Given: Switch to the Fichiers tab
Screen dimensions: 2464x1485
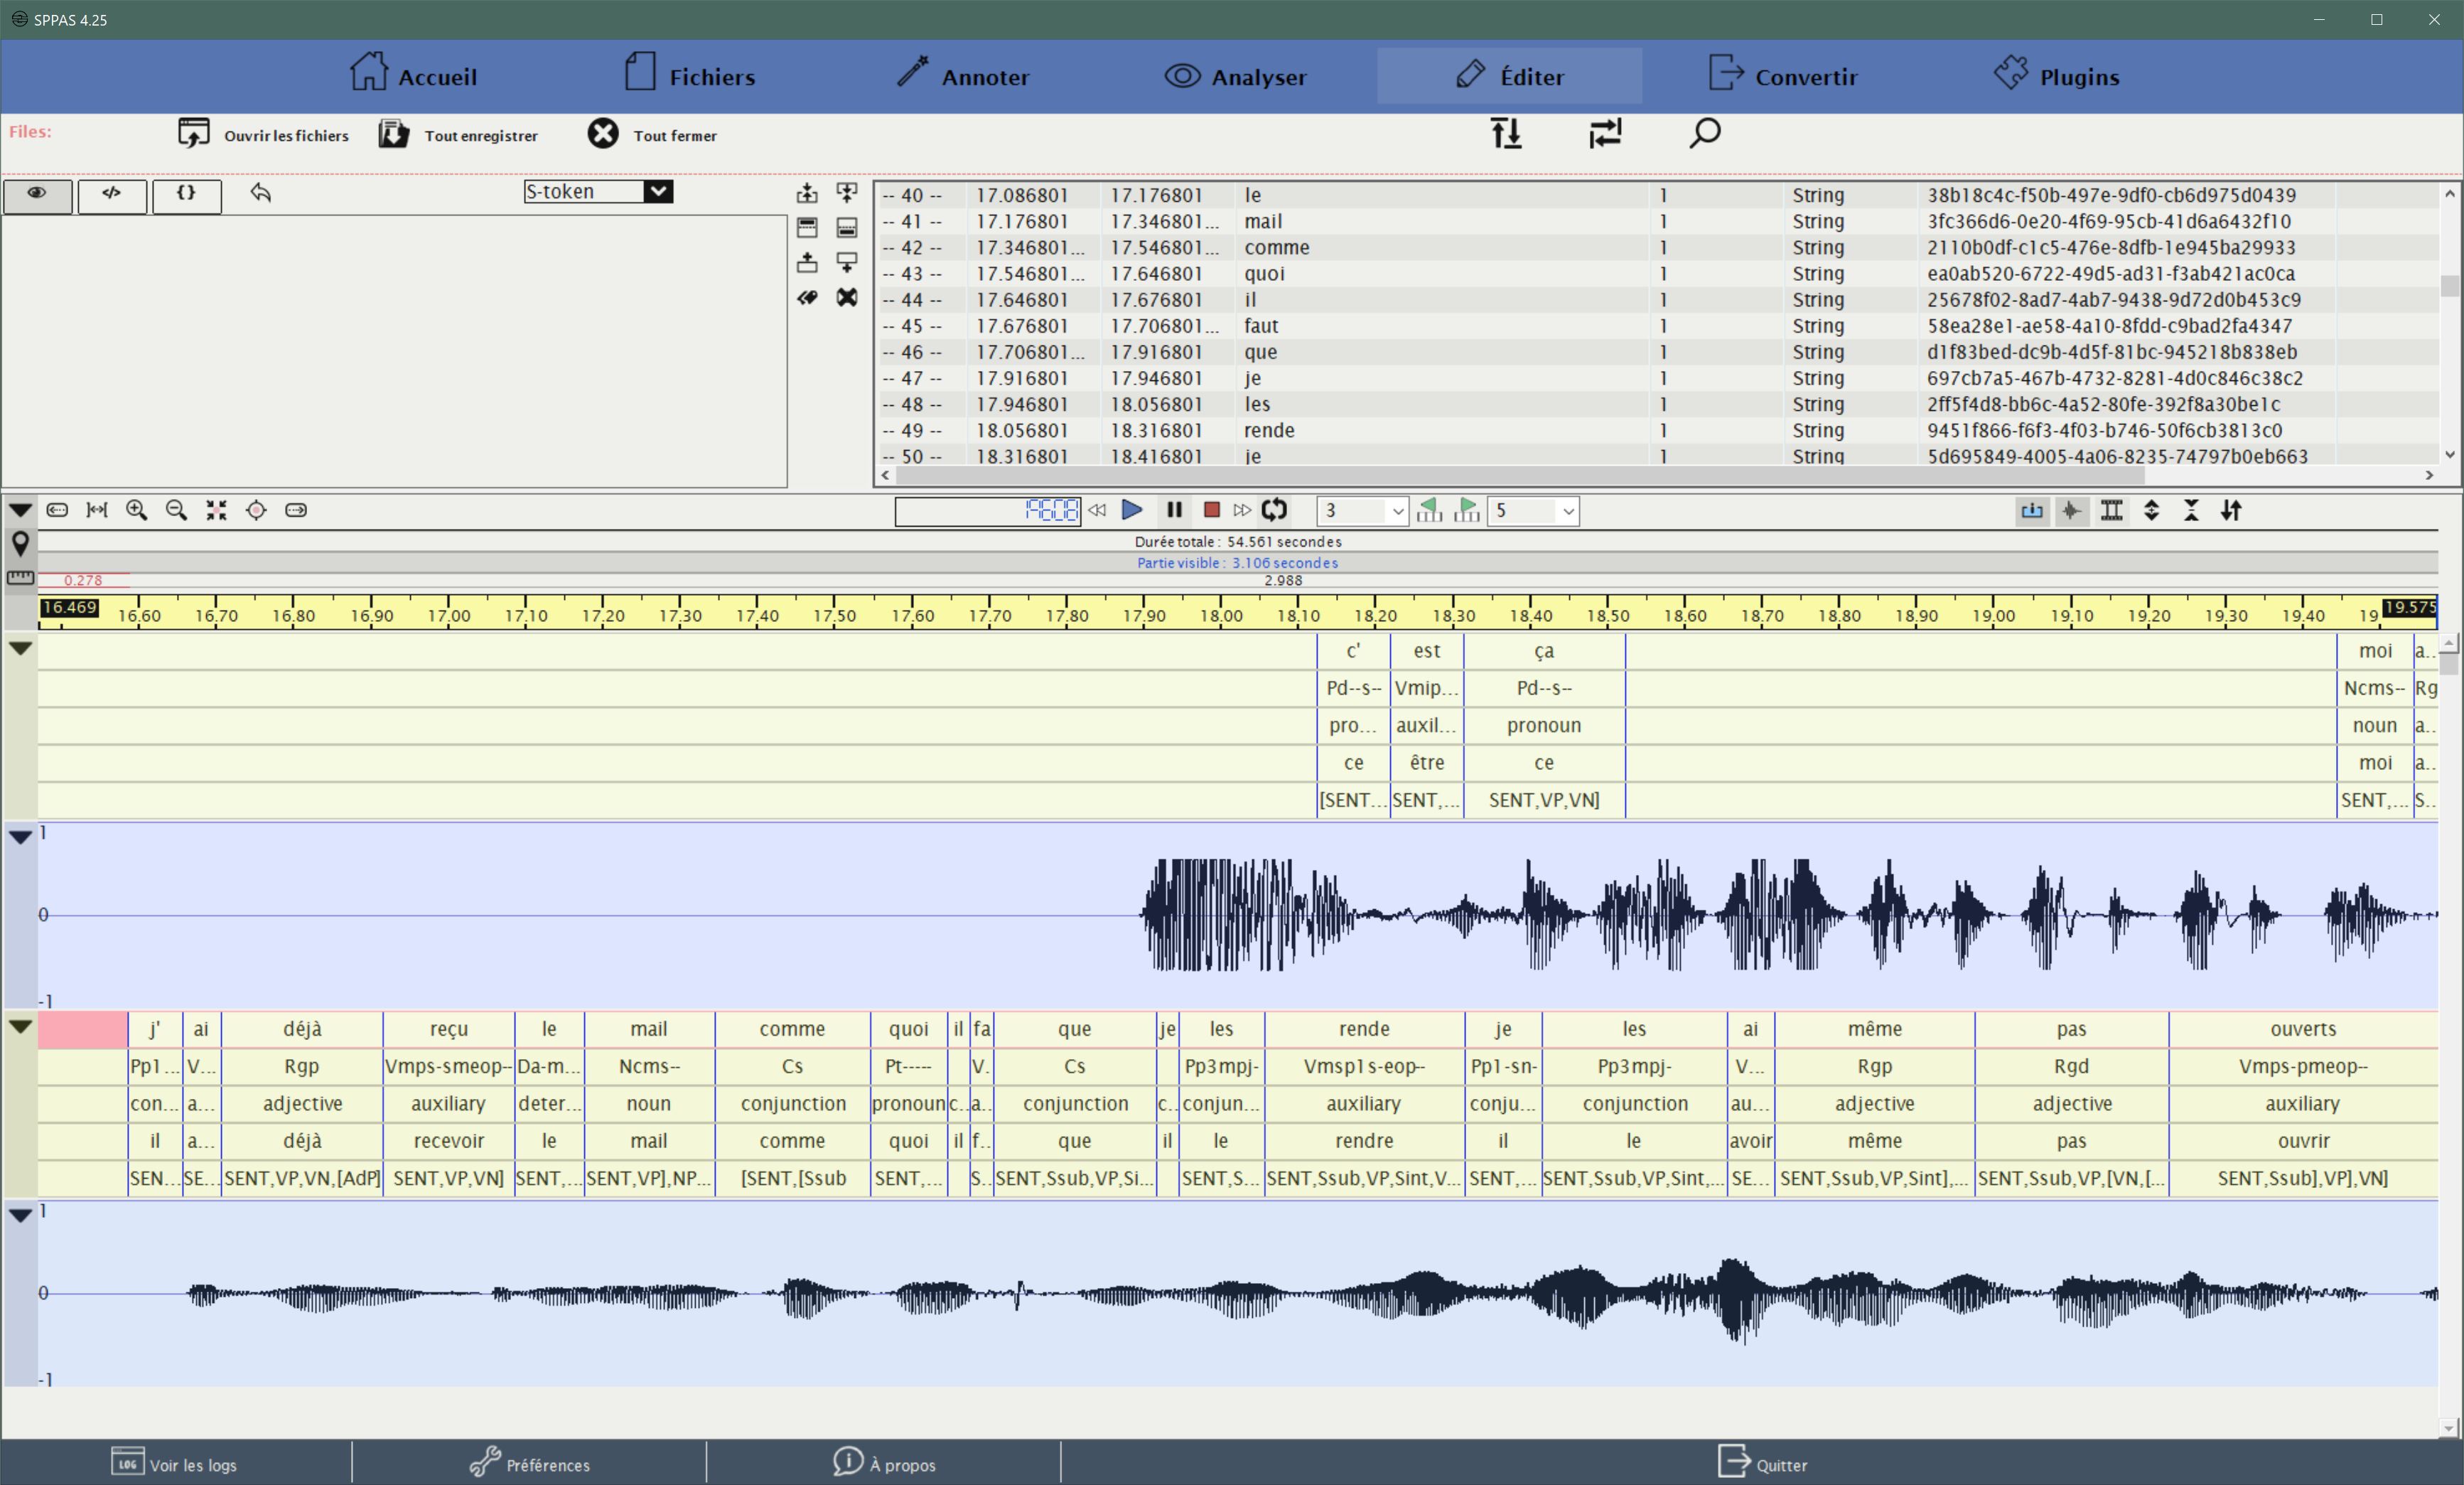Looking at the screenshot, I should [x=689, y=75].
